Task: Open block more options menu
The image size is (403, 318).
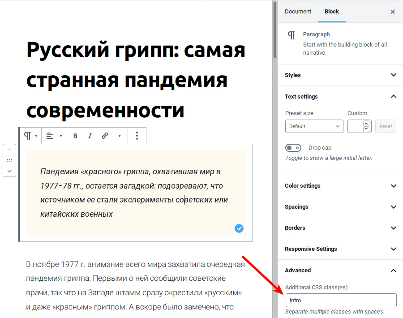Action: pyautogui.click(x=137, y=136)
